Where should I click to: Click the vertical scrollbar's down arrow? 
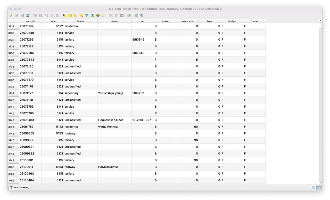coord(320,183)
